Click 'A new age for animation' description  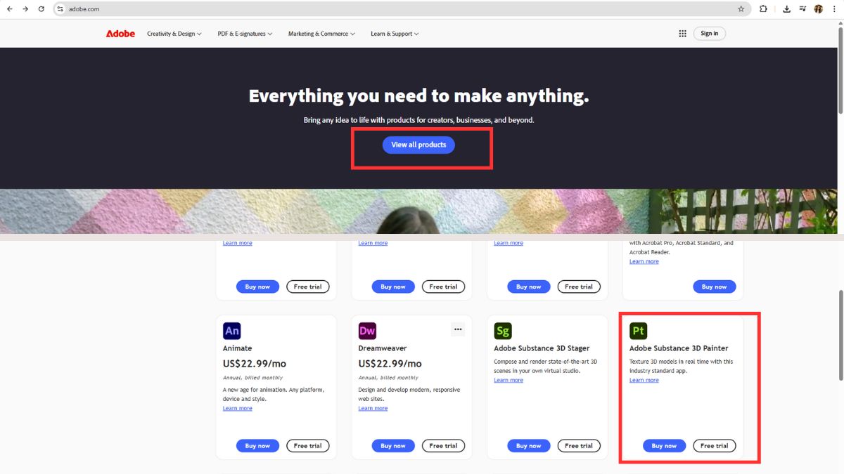coord(274,394)
